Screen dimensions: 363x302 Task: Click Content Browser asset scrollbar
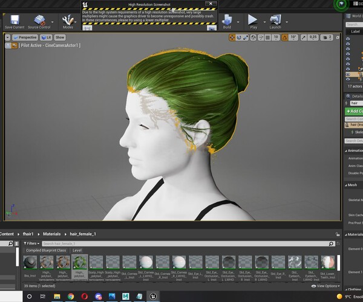(x=338, y=263)
